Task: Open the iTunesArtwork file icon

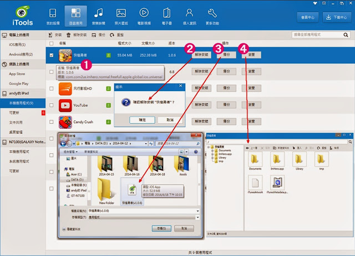Action: tap(255, 182)
